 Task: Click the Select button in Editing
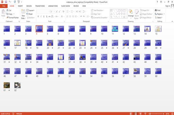click(159, 18)
